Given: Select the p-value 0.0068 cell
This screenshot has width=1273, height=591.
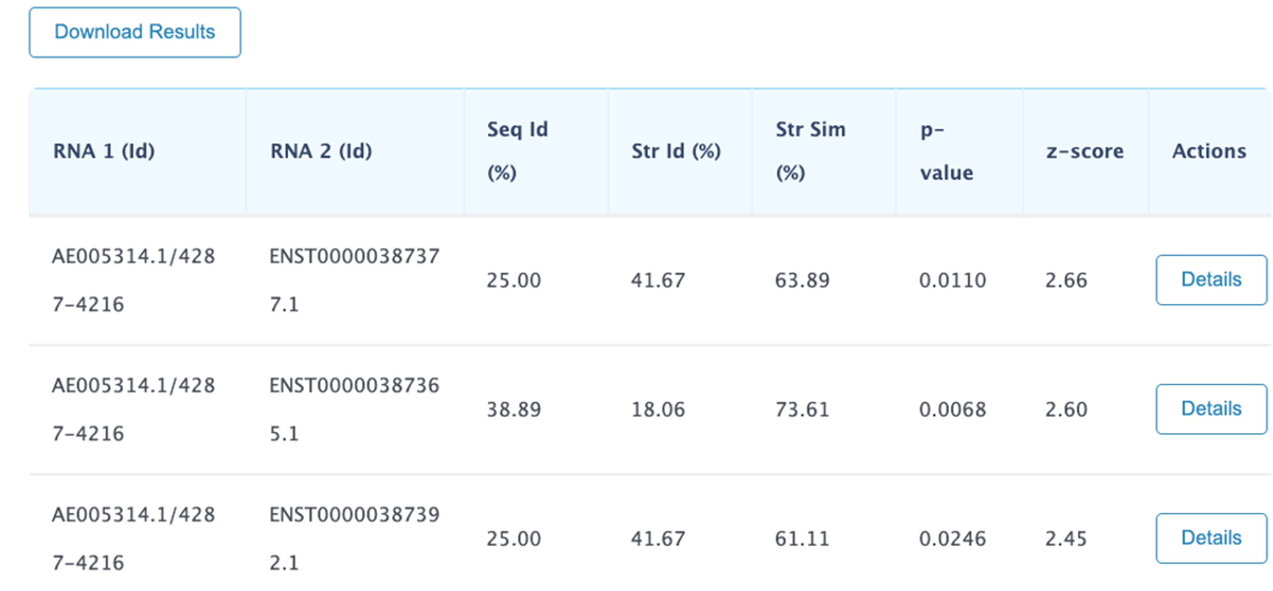Looking at the screenshot, I should [952, 409].
